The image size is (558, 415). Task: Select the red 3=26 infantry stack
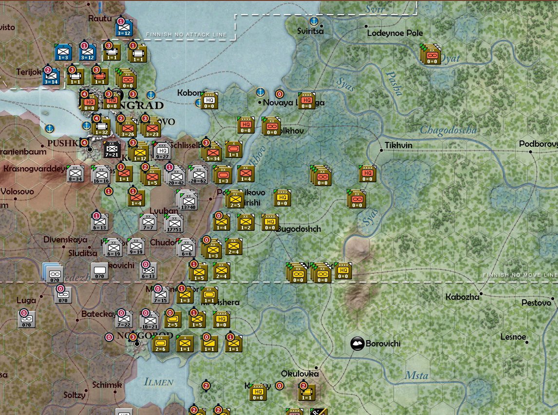point(128,129)
